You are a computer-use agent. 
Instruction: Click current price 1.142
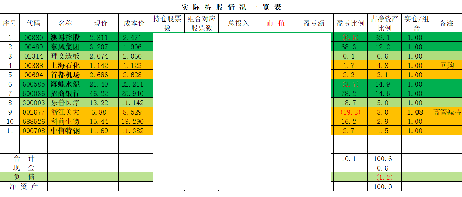point(101,66)
